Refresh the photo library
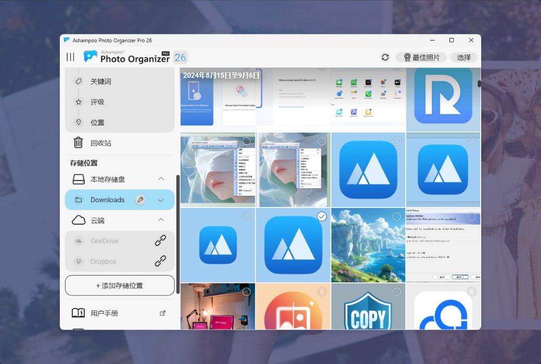Viewport: 541px width, 364px height. [385, 57]
